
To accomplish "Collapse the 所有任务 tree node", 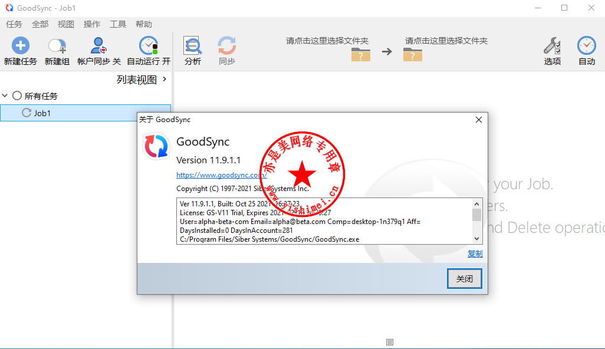I will (5, 96).
